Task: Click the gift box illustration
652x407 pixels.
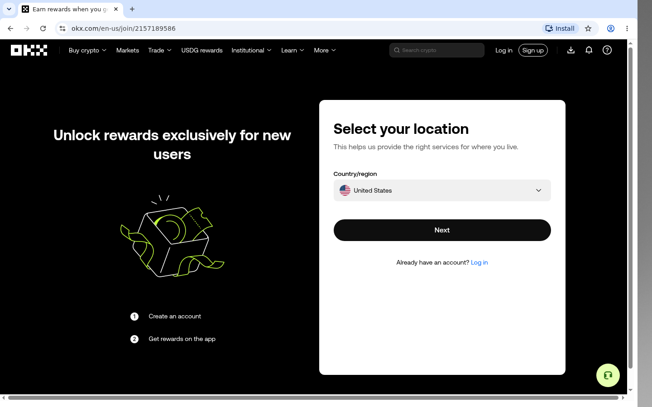Action: point(172,237)
